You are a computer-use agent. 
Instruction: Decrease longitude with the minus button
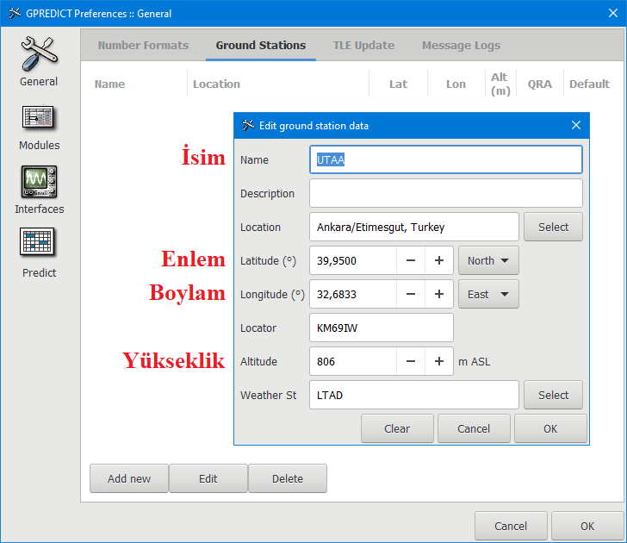[411, 294]
